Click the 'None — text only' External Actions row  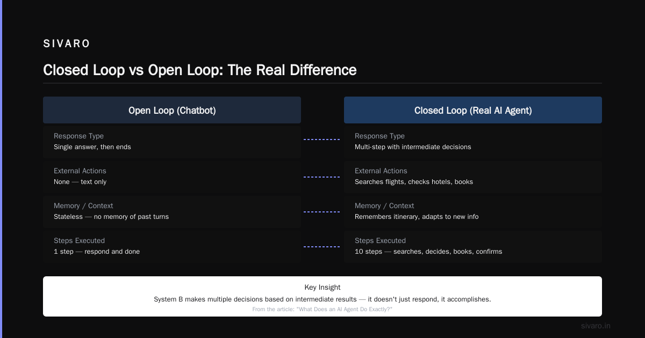point(172,177)
